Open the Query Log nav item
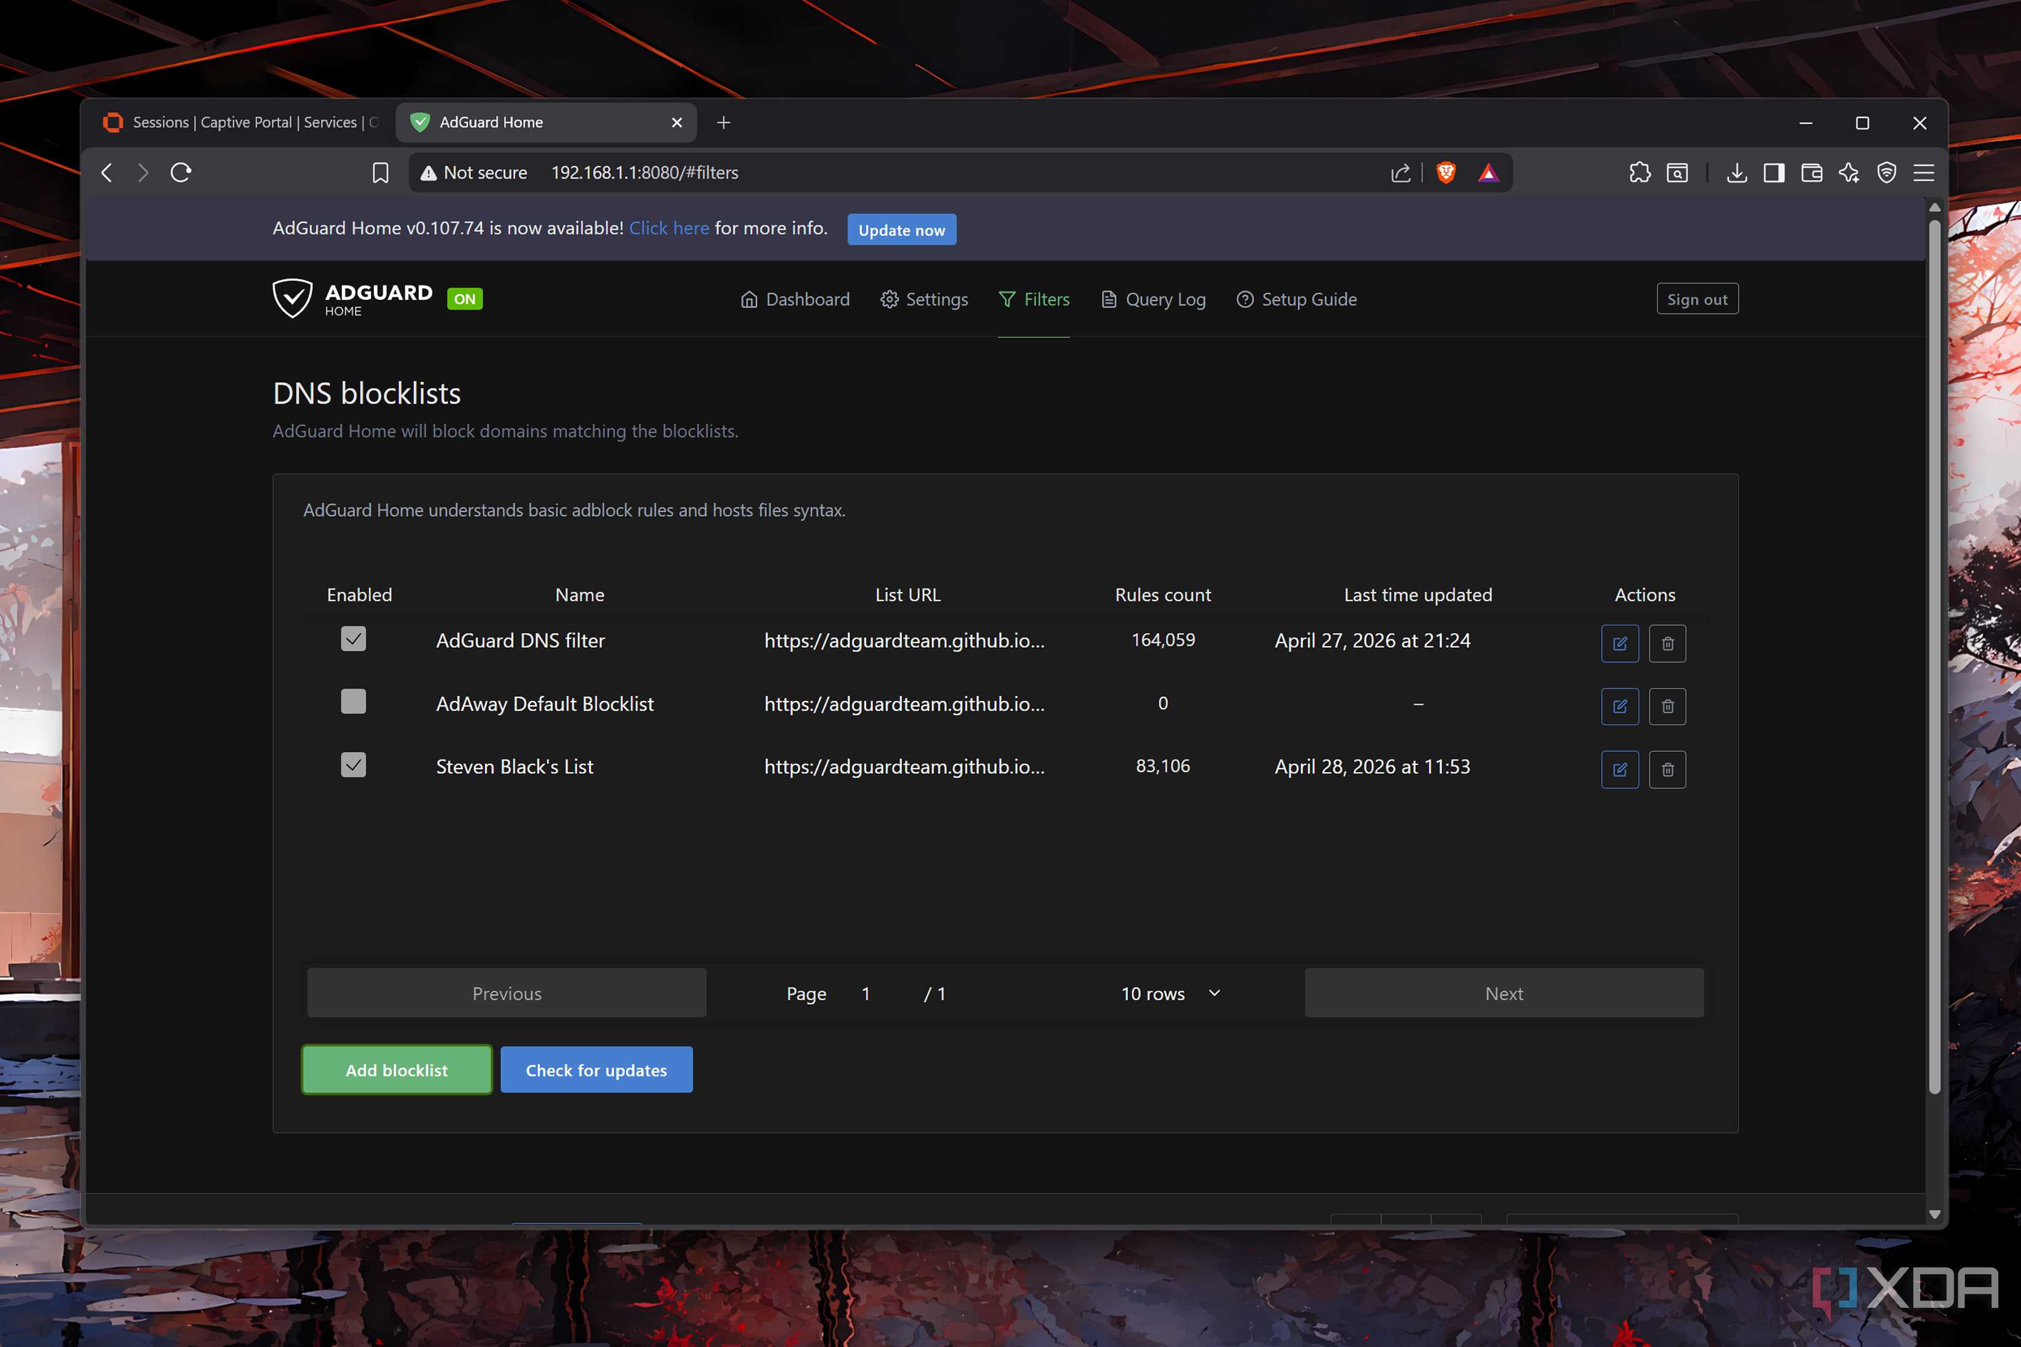The width and height of the screenshot is (2021, 1347). coord(1153,299)
